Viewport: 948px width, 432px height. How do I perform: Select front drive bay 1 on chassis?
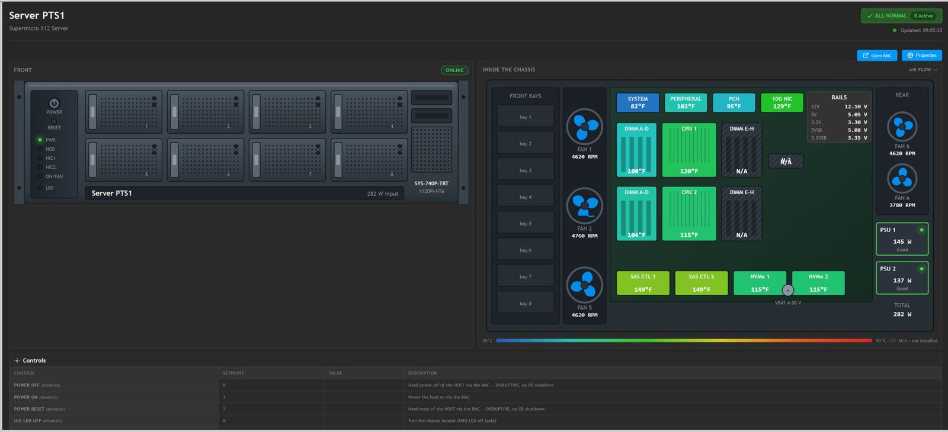click(x=124, y=111)
